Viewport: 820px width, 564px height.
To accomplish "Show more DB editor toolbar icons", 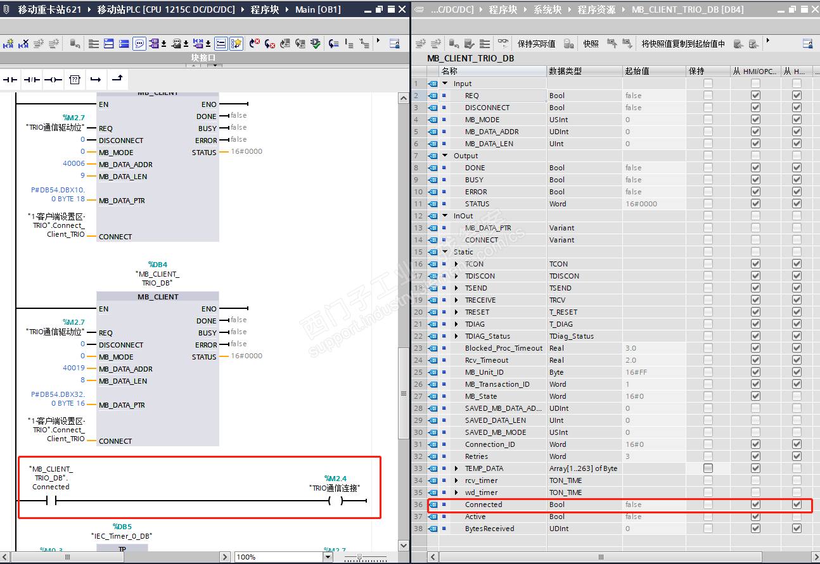I will (x=767, y=41).
